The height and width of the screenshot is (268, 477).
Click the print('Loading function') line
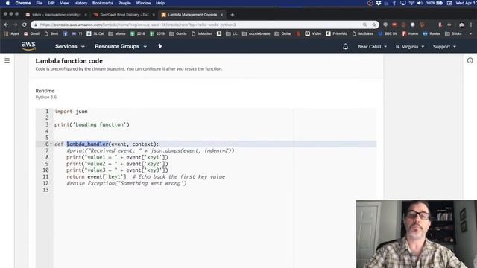tap(92, 124)
